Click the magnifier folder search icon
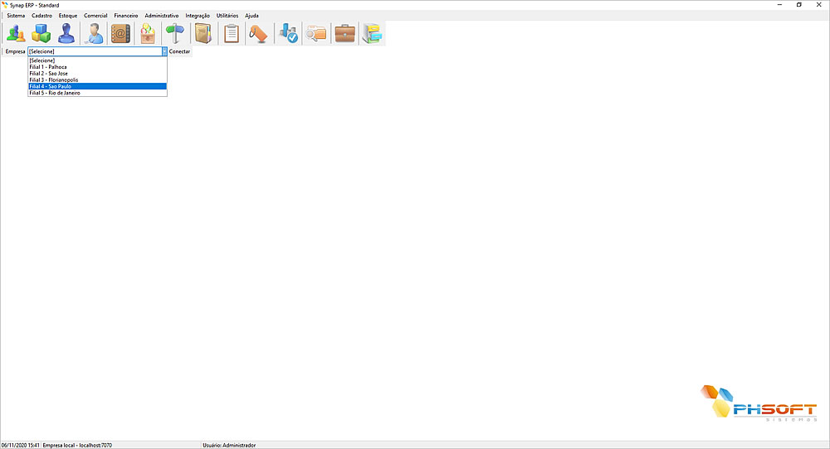This screenshot has width=830, height=449. pos(316,33)
